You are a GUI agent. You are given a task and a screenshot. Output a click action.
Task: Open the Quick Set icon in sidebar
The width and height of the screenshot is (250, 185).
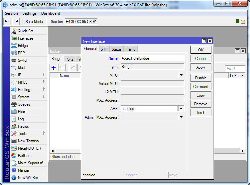click(x=14, y=31)
